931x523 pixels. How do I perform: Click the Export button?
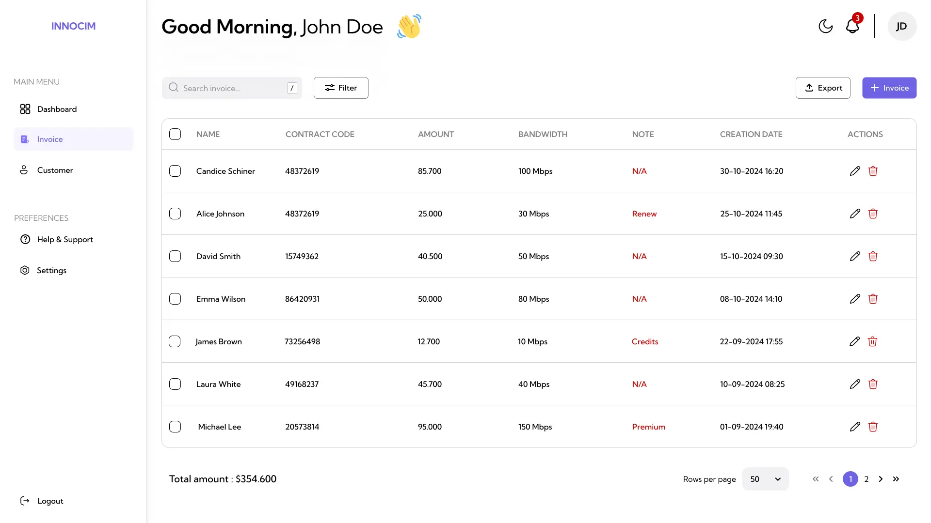tap(823, 88)
